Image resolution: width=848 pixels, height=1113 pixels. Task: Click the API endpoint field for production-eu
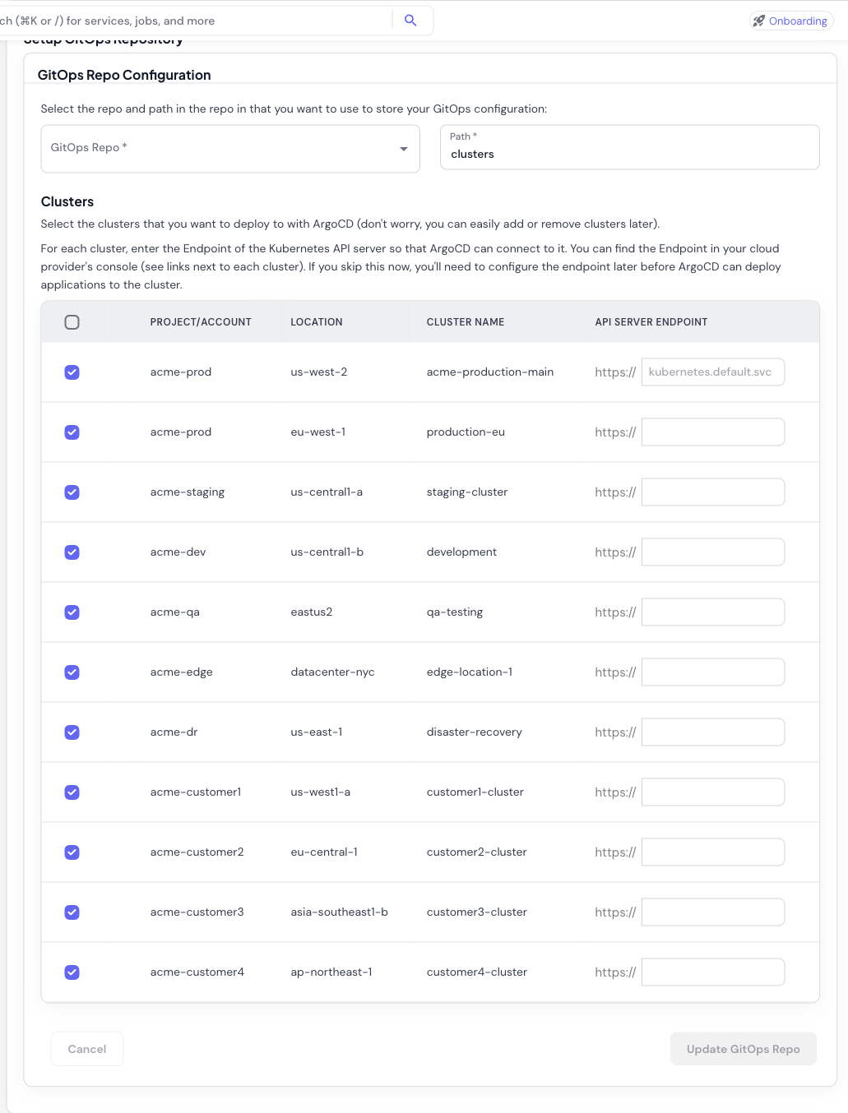pyautogui.click(x=712, y=432)
